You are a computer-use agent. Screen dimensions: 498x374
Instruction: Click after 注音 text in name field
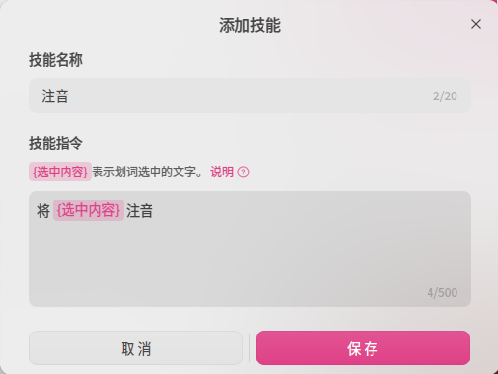pyautogui.click(x=69, y=96)
